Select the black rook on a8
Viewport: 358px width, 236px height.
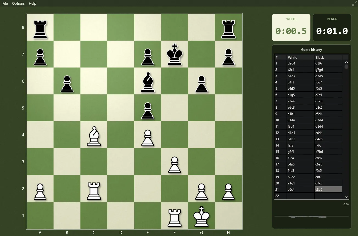[40, 29]
